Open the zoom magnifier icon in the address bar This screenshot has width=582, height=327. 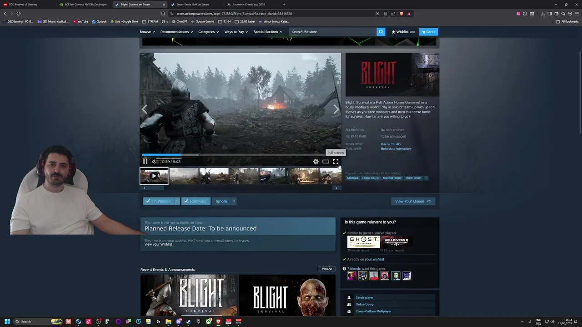coord(377,14)
